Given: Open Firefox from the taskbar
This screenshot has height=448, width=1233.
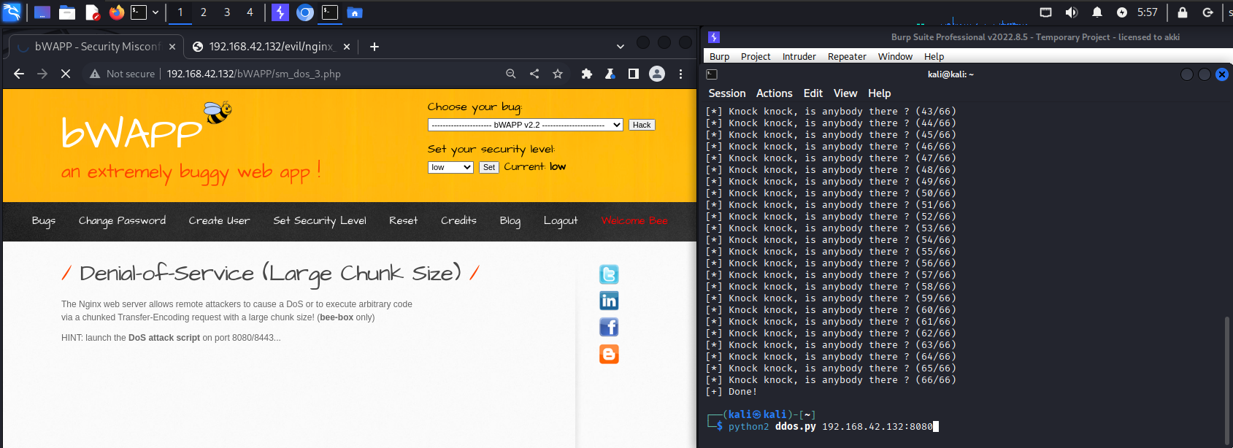Looking at the screenshot, I should pyautogui.click(x=116, y=12).
